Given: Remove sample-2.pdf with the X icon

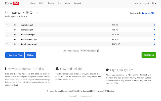Looking at the screenshot, I should [x=154, y=30].
